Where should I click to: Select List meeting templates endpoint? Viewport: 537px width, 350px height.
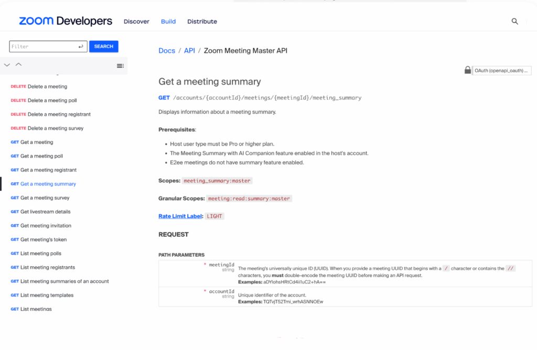[42, 296]
